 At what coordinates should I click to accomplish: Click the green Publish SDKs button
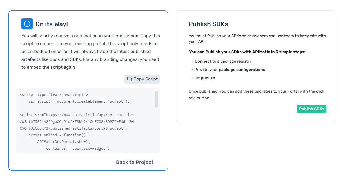click(x=311, y=109)
